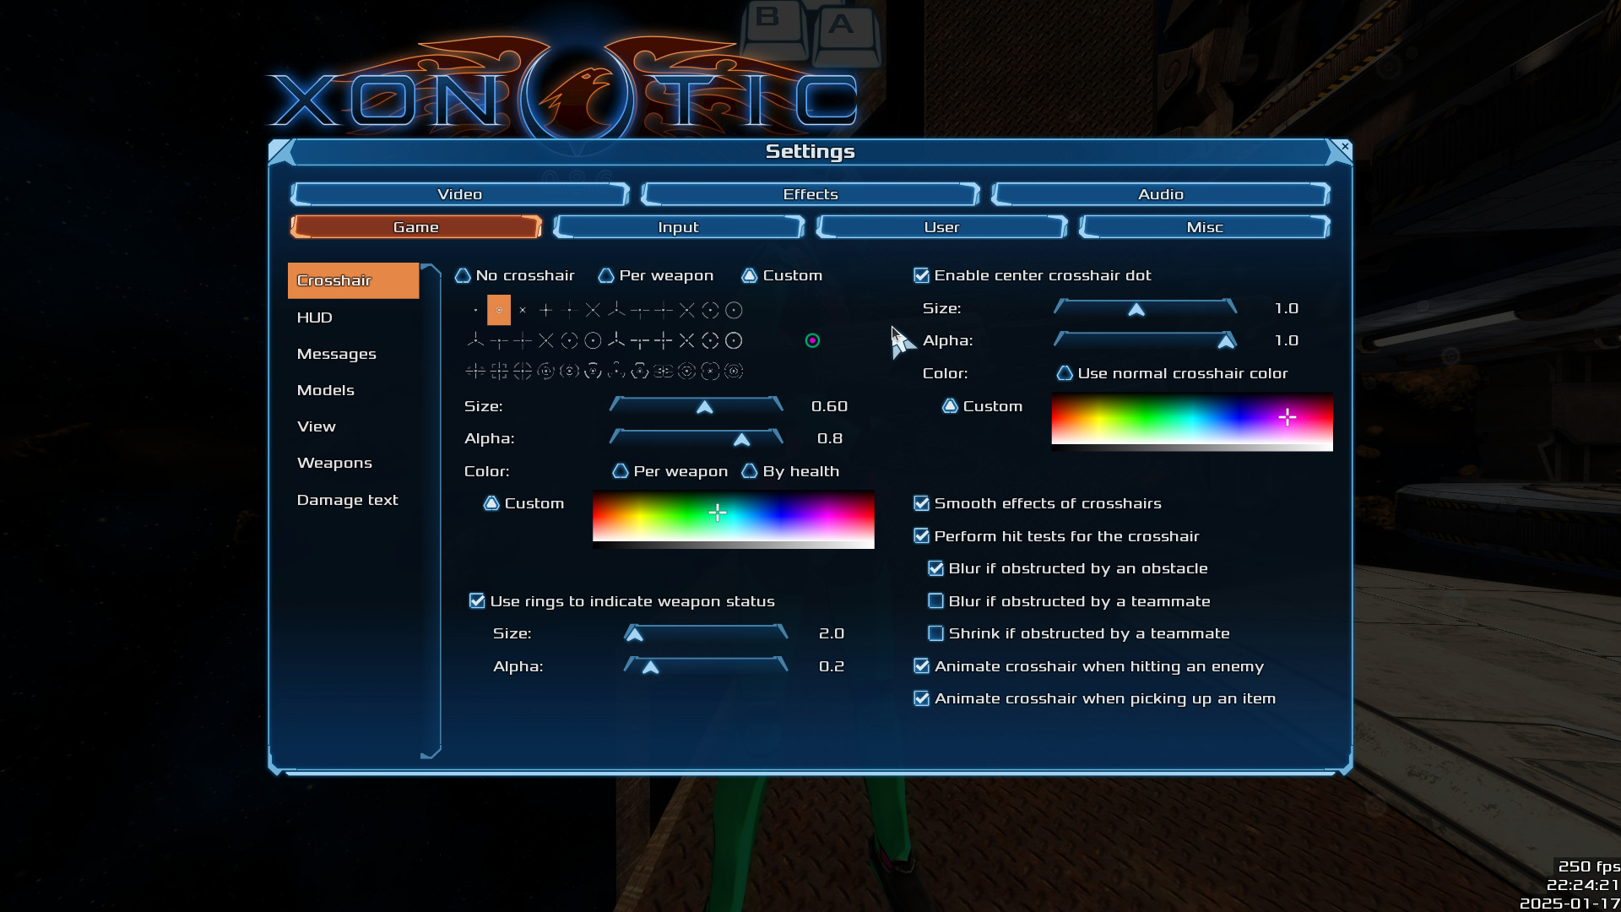Toggle Animate crosshair when hitting an enemy
This screenshot has height=912, width=1621.
(1089, 666)
